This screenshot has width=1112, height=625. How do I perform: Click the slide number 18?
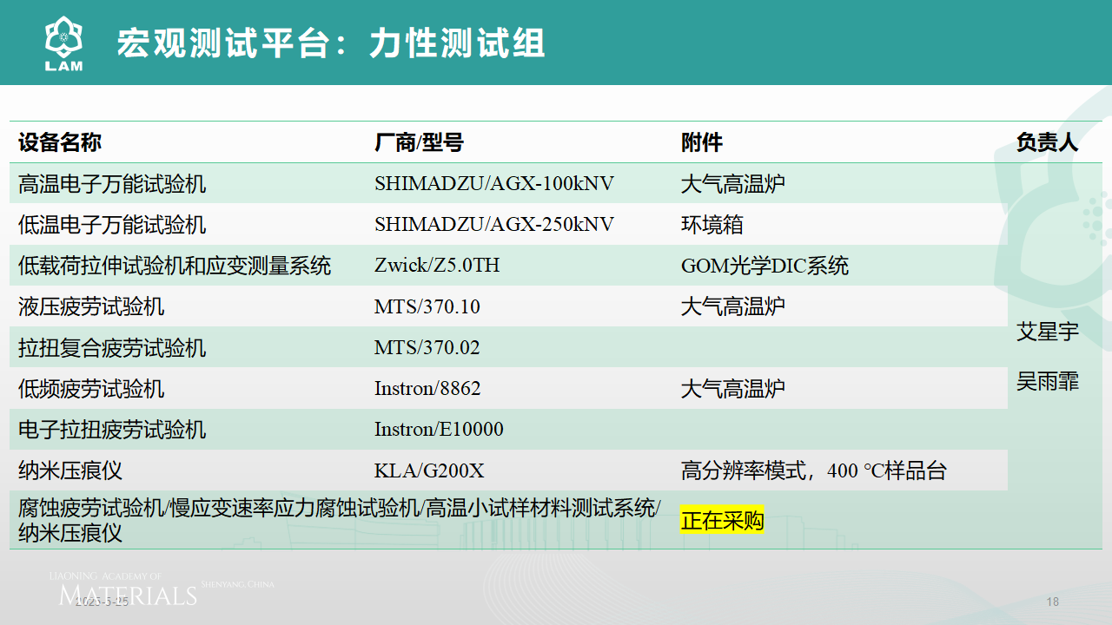[1053, 602]
